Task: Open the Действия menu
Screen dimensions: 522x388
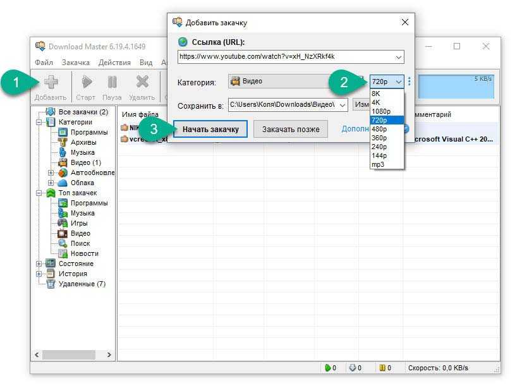Action: point(114,63)
